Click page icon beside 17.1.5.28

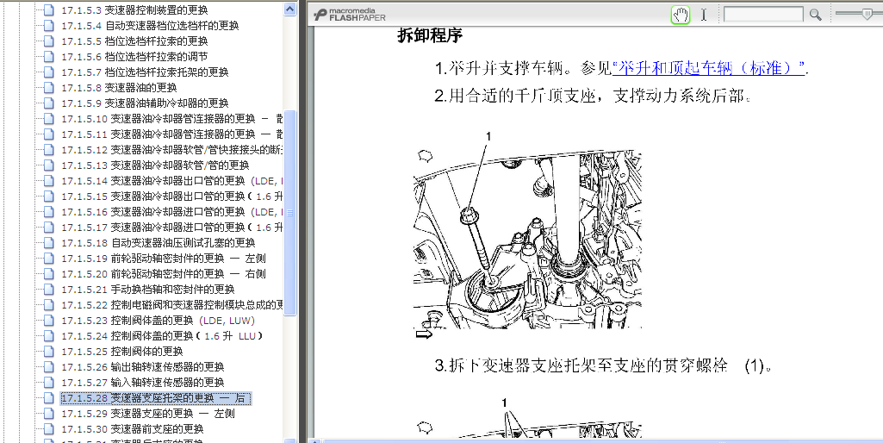(x=48, y=398)
